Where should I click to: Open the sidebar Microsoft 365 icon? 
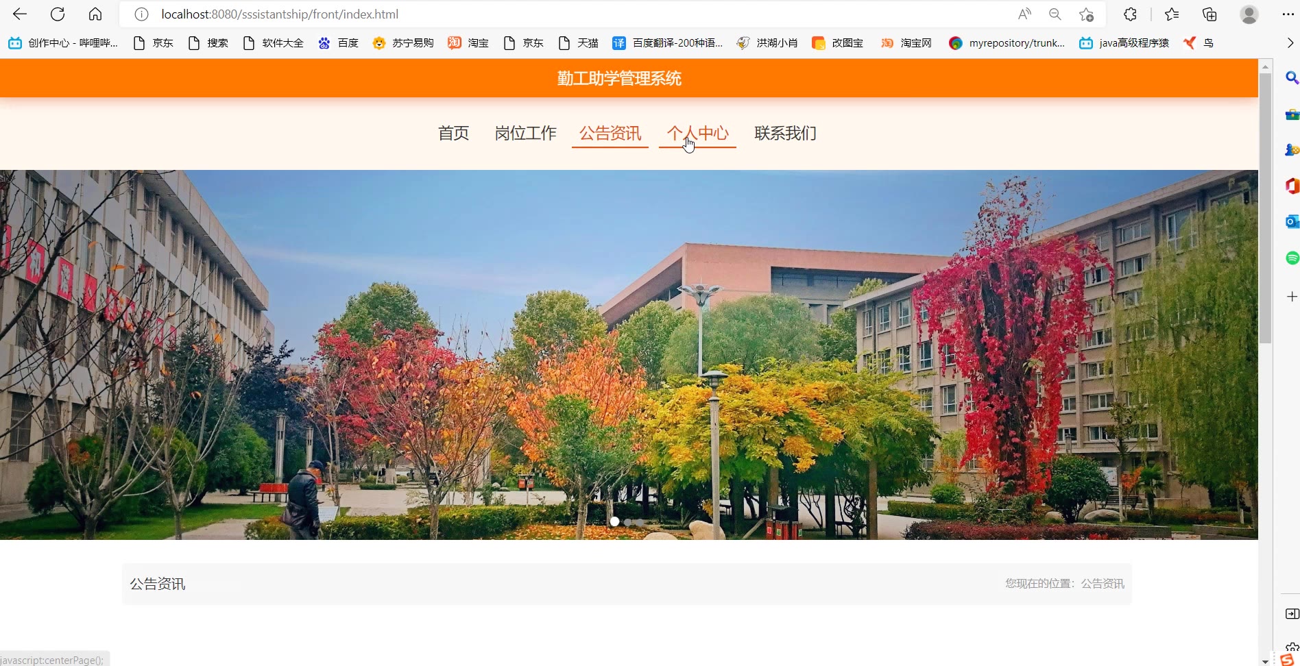pyautogui.click(x=1292, y=186)
